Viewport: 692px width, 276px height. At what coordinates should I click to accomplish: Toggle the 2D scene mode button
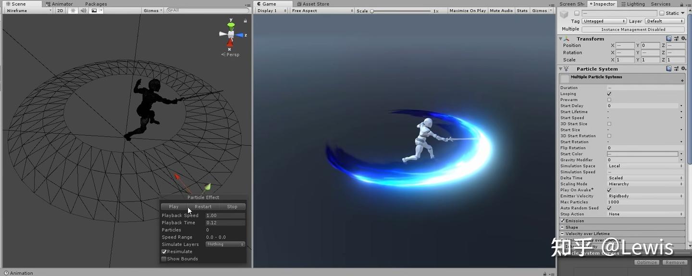(60, 11)
